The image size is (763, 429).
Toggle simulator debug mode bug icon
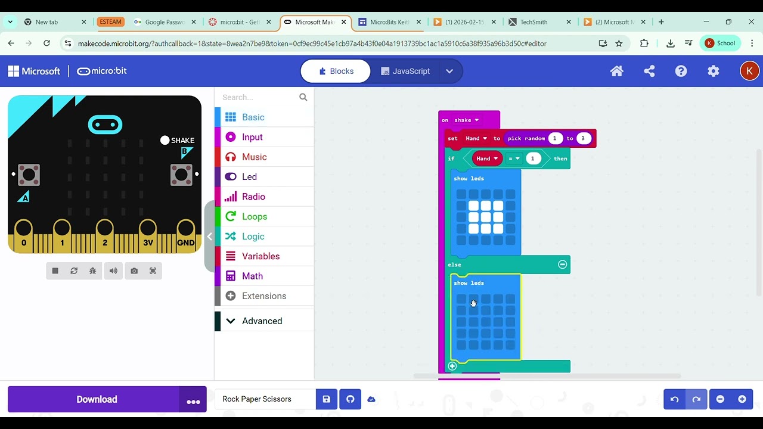[x=93, y=271]
